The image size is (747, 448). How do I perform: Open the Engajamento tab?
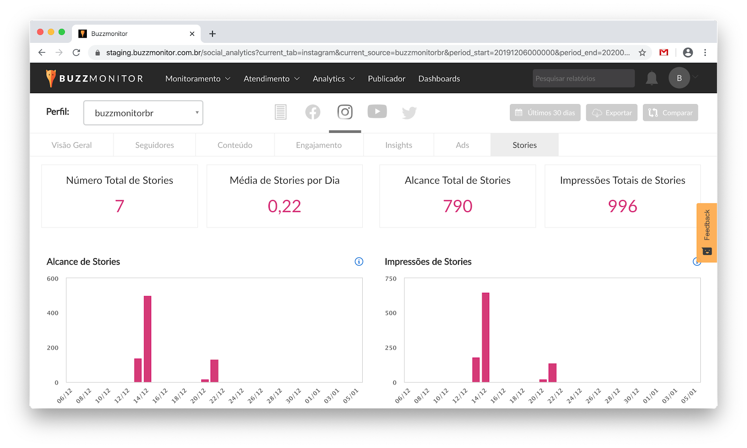(318, 145)
